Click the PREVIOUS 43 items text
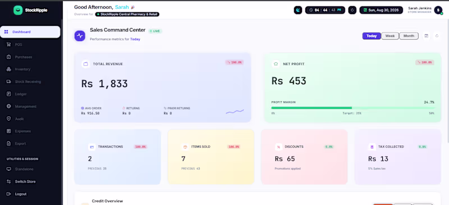The width and height of the screenshot is (449, 205). (x=190, y=168)
